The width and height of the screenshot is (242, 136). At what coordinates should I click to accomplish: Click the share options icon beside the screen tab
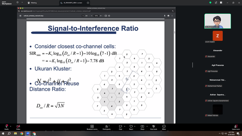pos(88,3)
